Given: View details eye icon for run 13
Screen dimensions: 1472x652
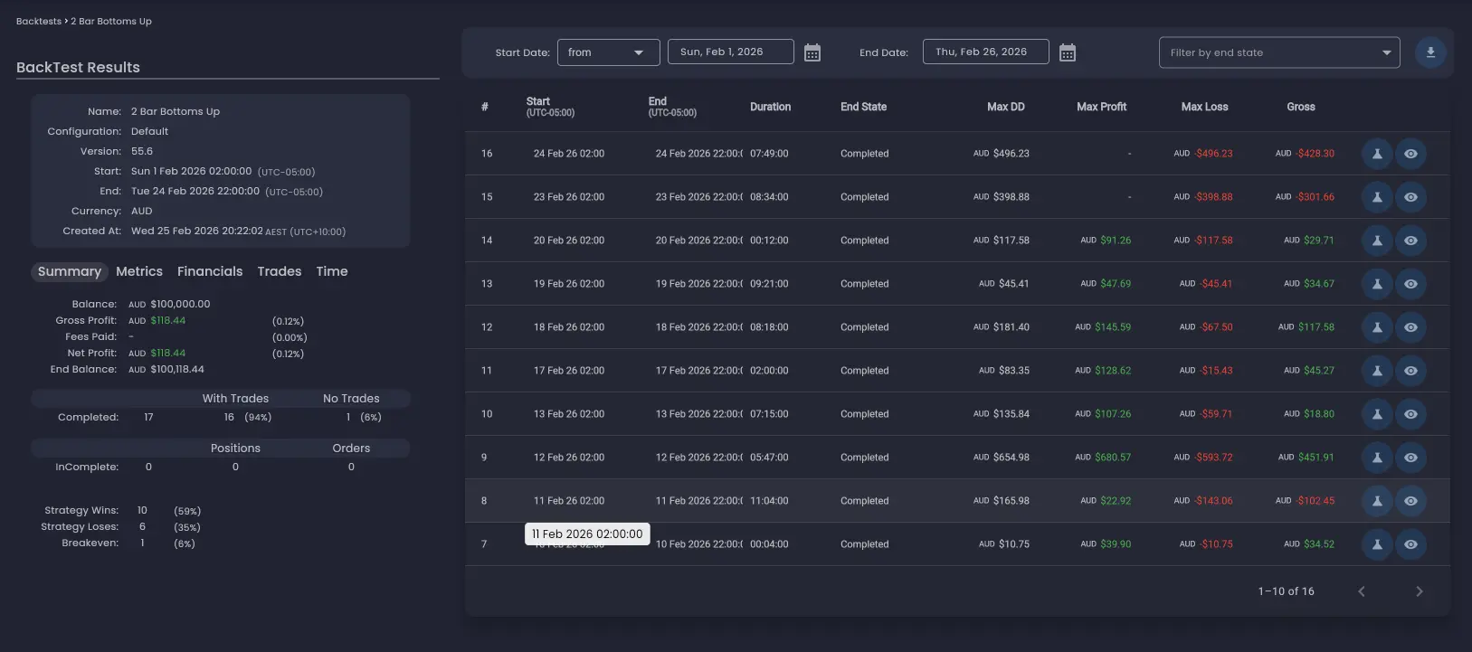Looking at the screenshot, I should pyautogui.click(x=1410, y=284).
